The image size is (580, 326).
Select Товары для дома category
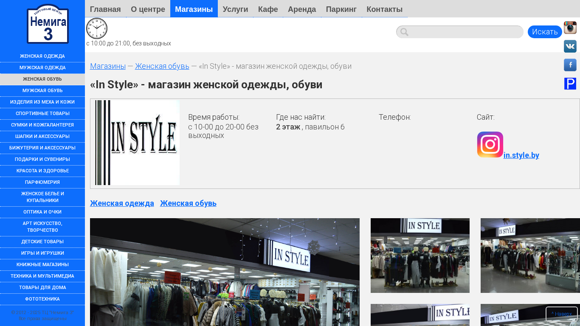pyautogui.click(x=42, y=288)
